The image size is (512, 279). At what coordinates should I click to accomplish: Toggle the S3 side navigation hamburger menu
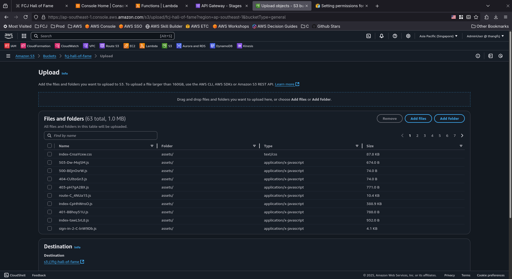[x=8, y=56]
